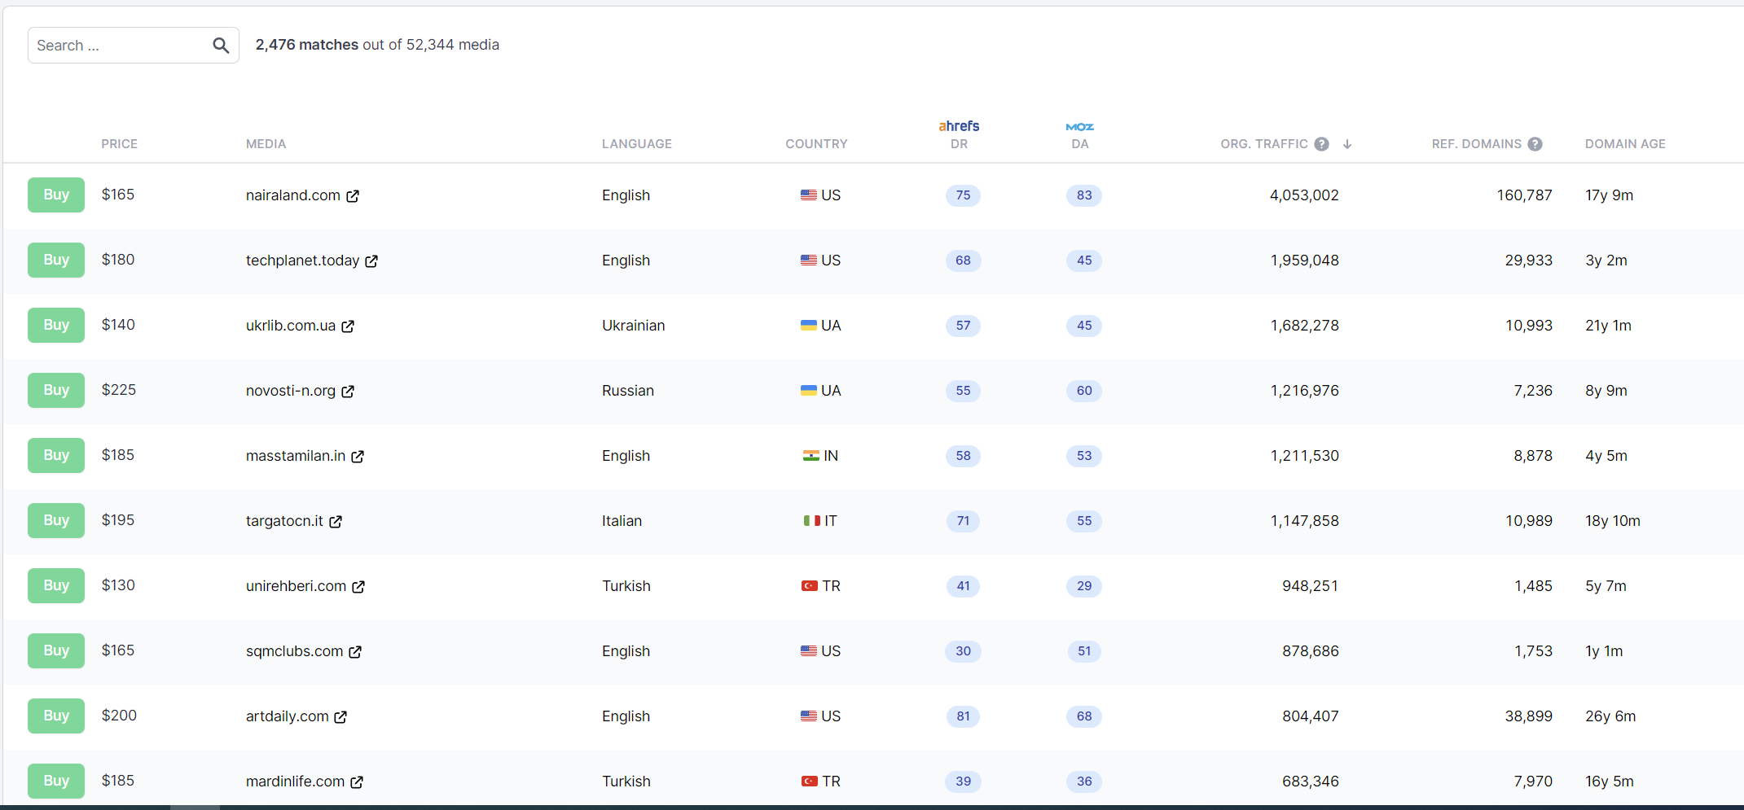
Task: Sort by the Country column header
Action: [x=816, y=144]
